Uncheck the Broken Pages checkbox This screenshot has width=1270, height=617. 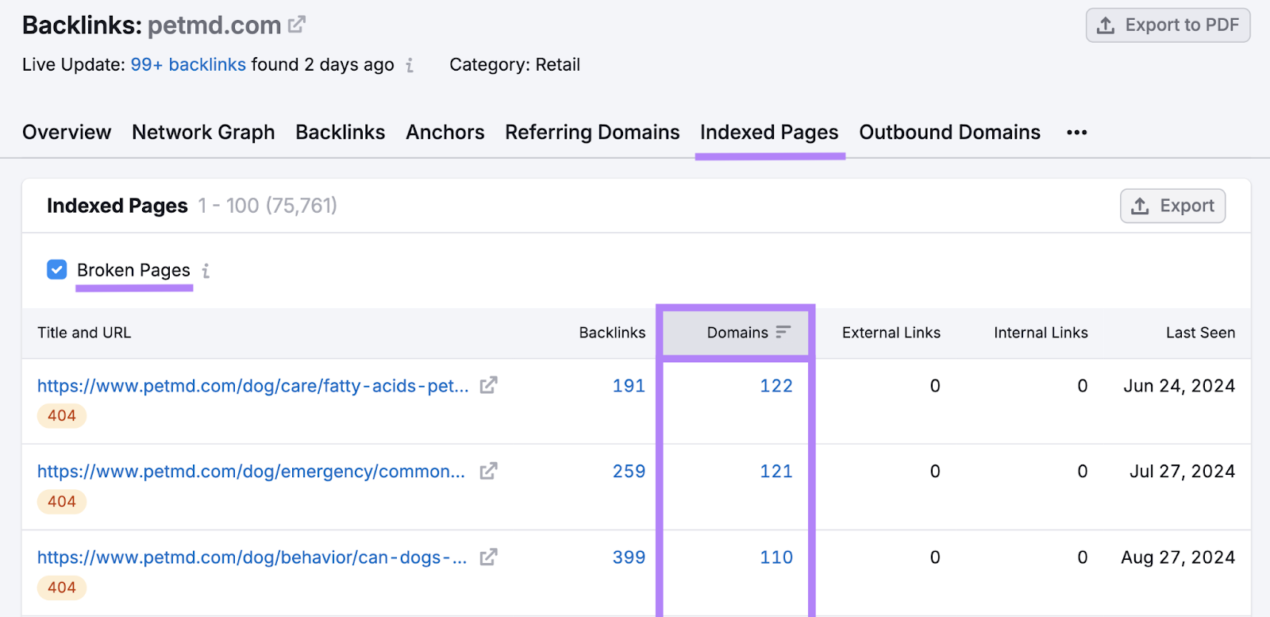pos(56,270)
